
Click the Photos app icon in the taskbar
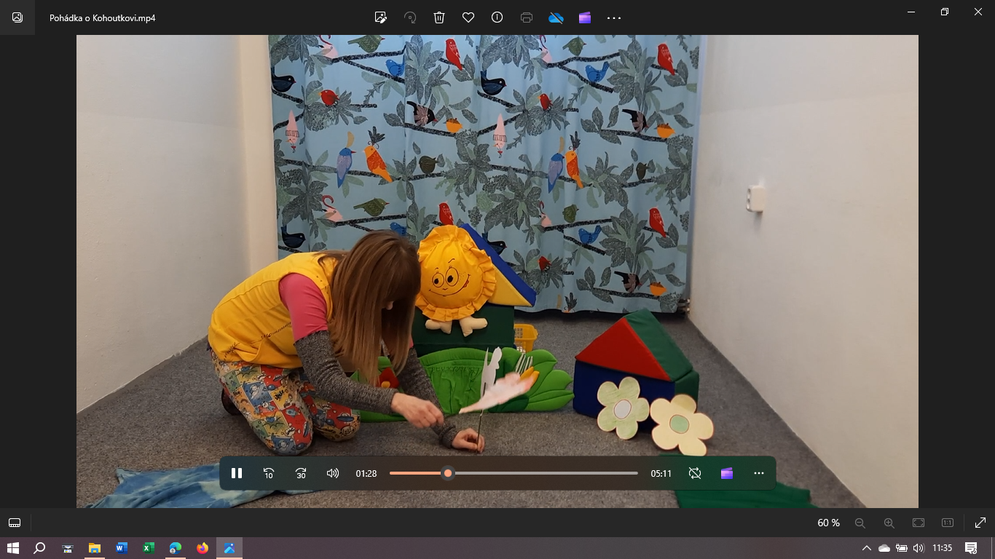[229, 548]
